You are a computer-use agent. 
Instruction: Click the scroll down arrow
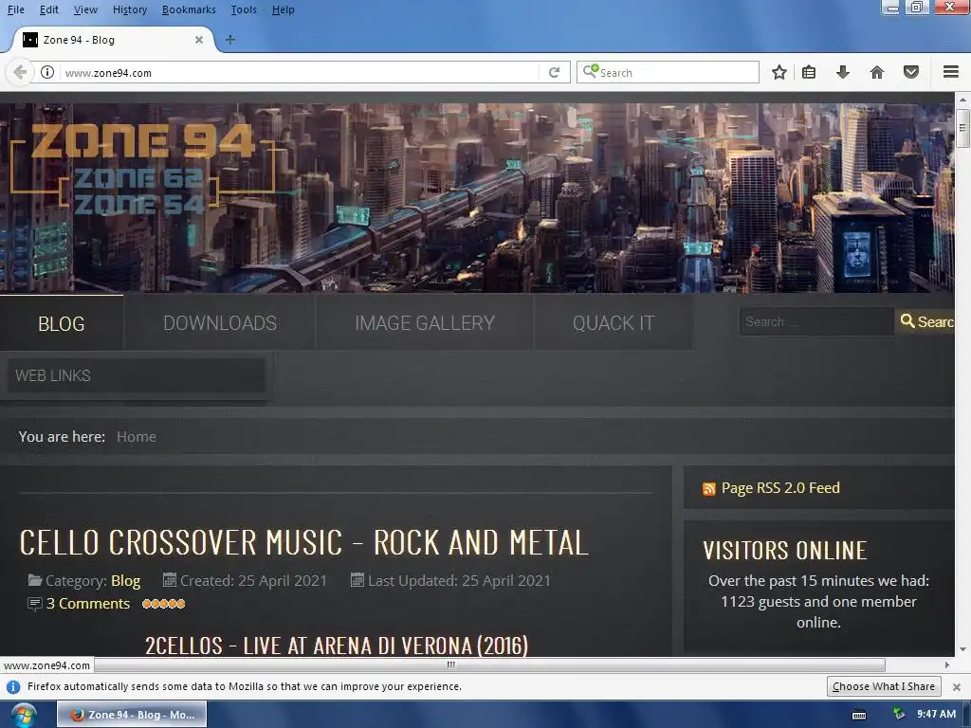click(x=962, y=649)
